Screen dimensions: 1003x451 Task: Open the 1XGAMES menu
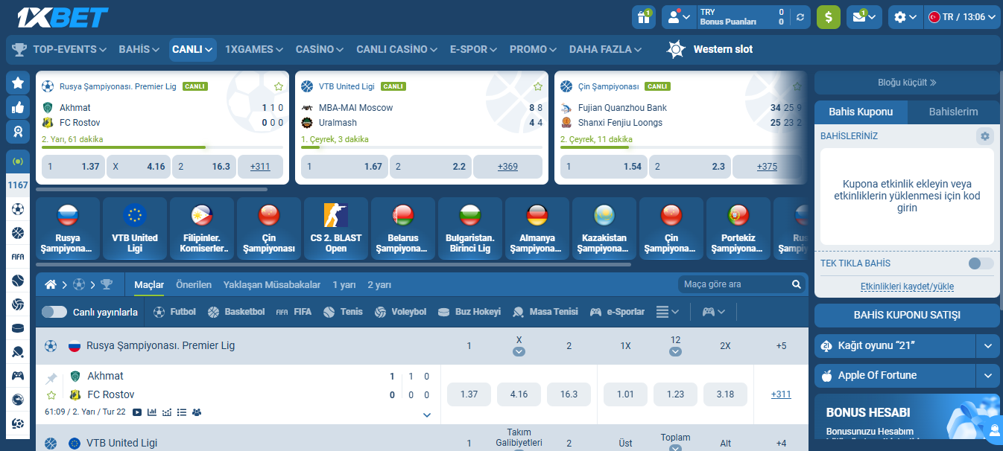(x=254, y=49)
